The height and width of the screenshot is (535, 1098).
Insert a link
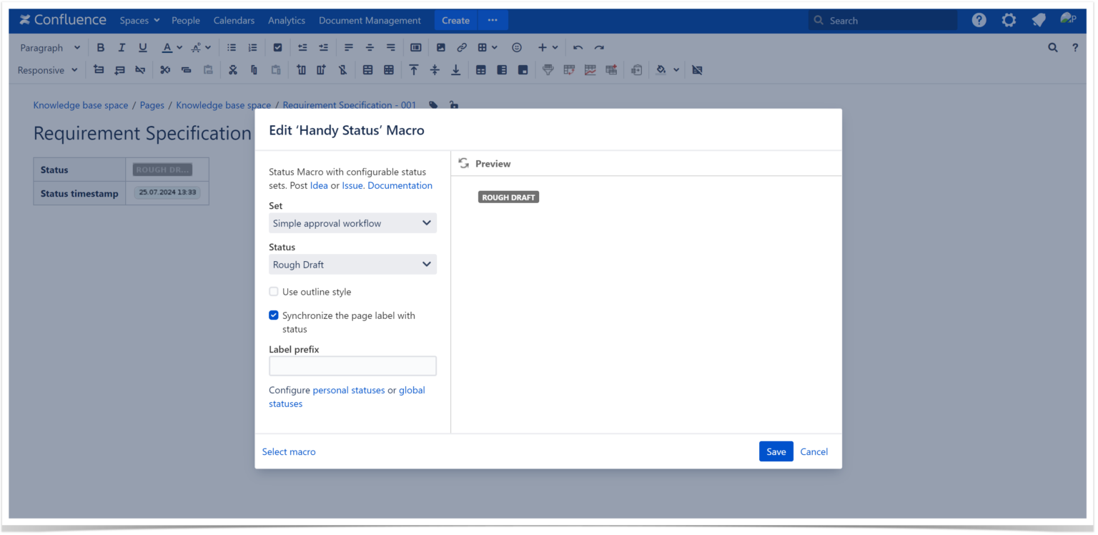coord(463,47)
